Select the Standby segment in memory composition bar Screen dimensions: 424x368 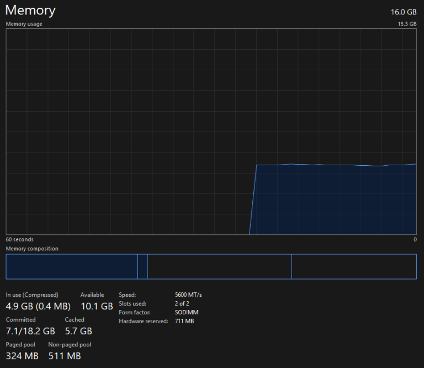pyautogui.click(x=219, y=266)
